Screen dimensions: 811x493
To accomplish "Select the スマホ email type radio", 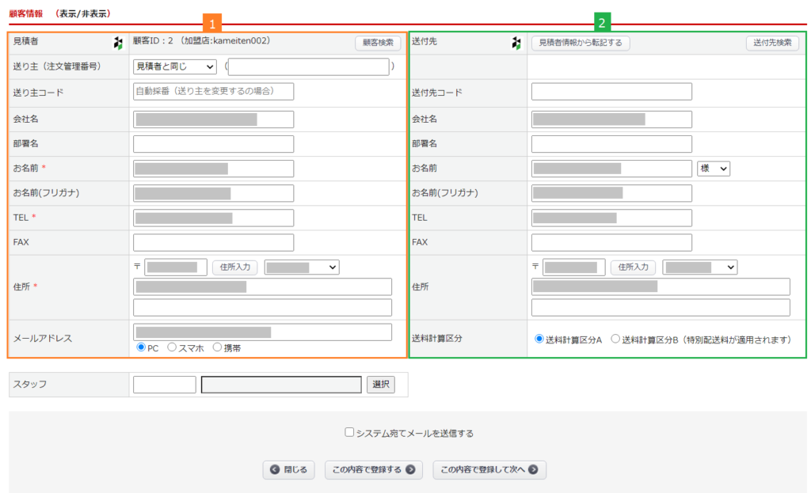I will (x=172, y=347).
